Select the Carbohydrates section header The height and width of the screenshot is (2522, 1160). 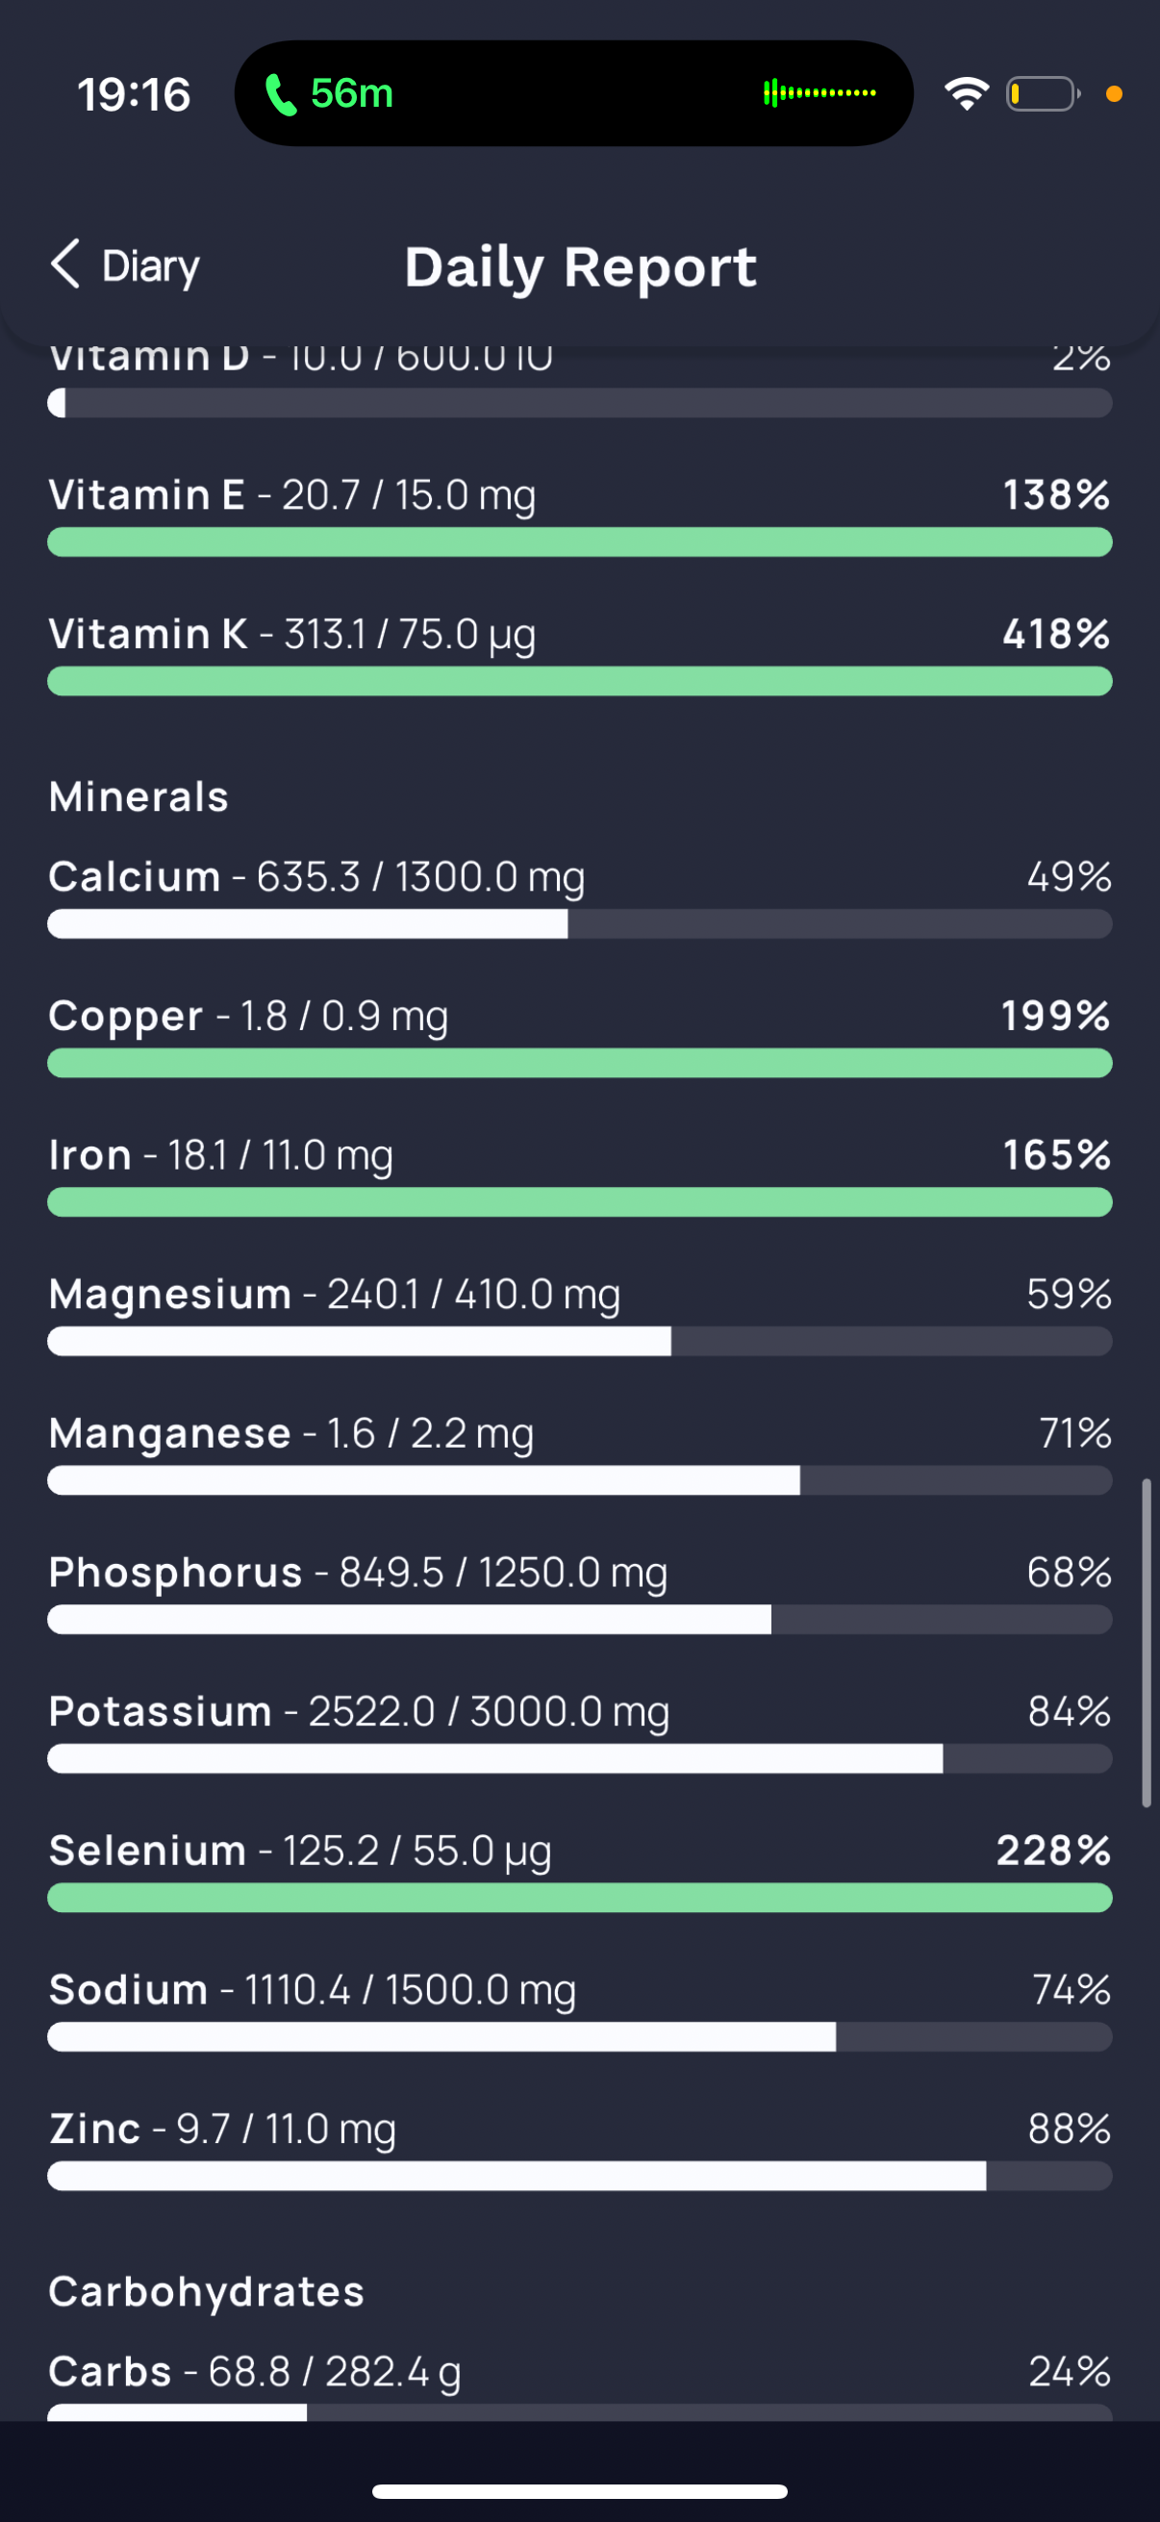pyautogui.click(x=207, y=2292)
